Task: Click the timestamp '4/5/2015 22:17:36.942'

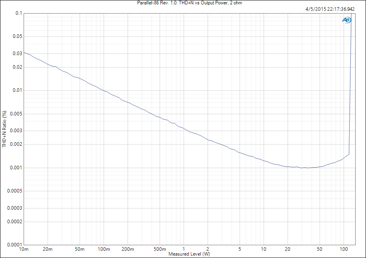Action: [x=330, y=9]
